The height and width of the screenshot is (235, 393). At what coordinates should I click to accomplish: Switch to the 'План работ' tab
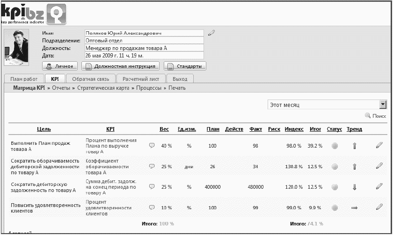click(x=24, y=79)
